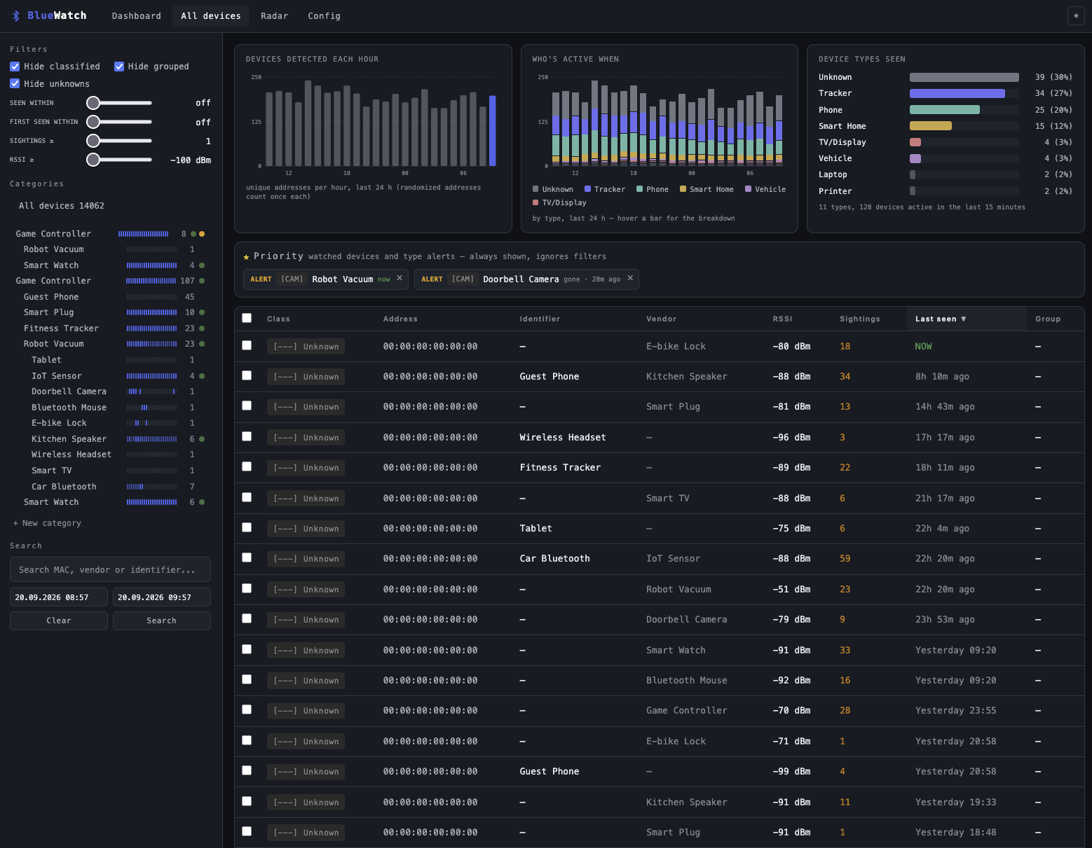Click the BlueWatch Bluetooth logo icon
The width and height of the screenshot is (1092, 848).
(x=16, y=15)
